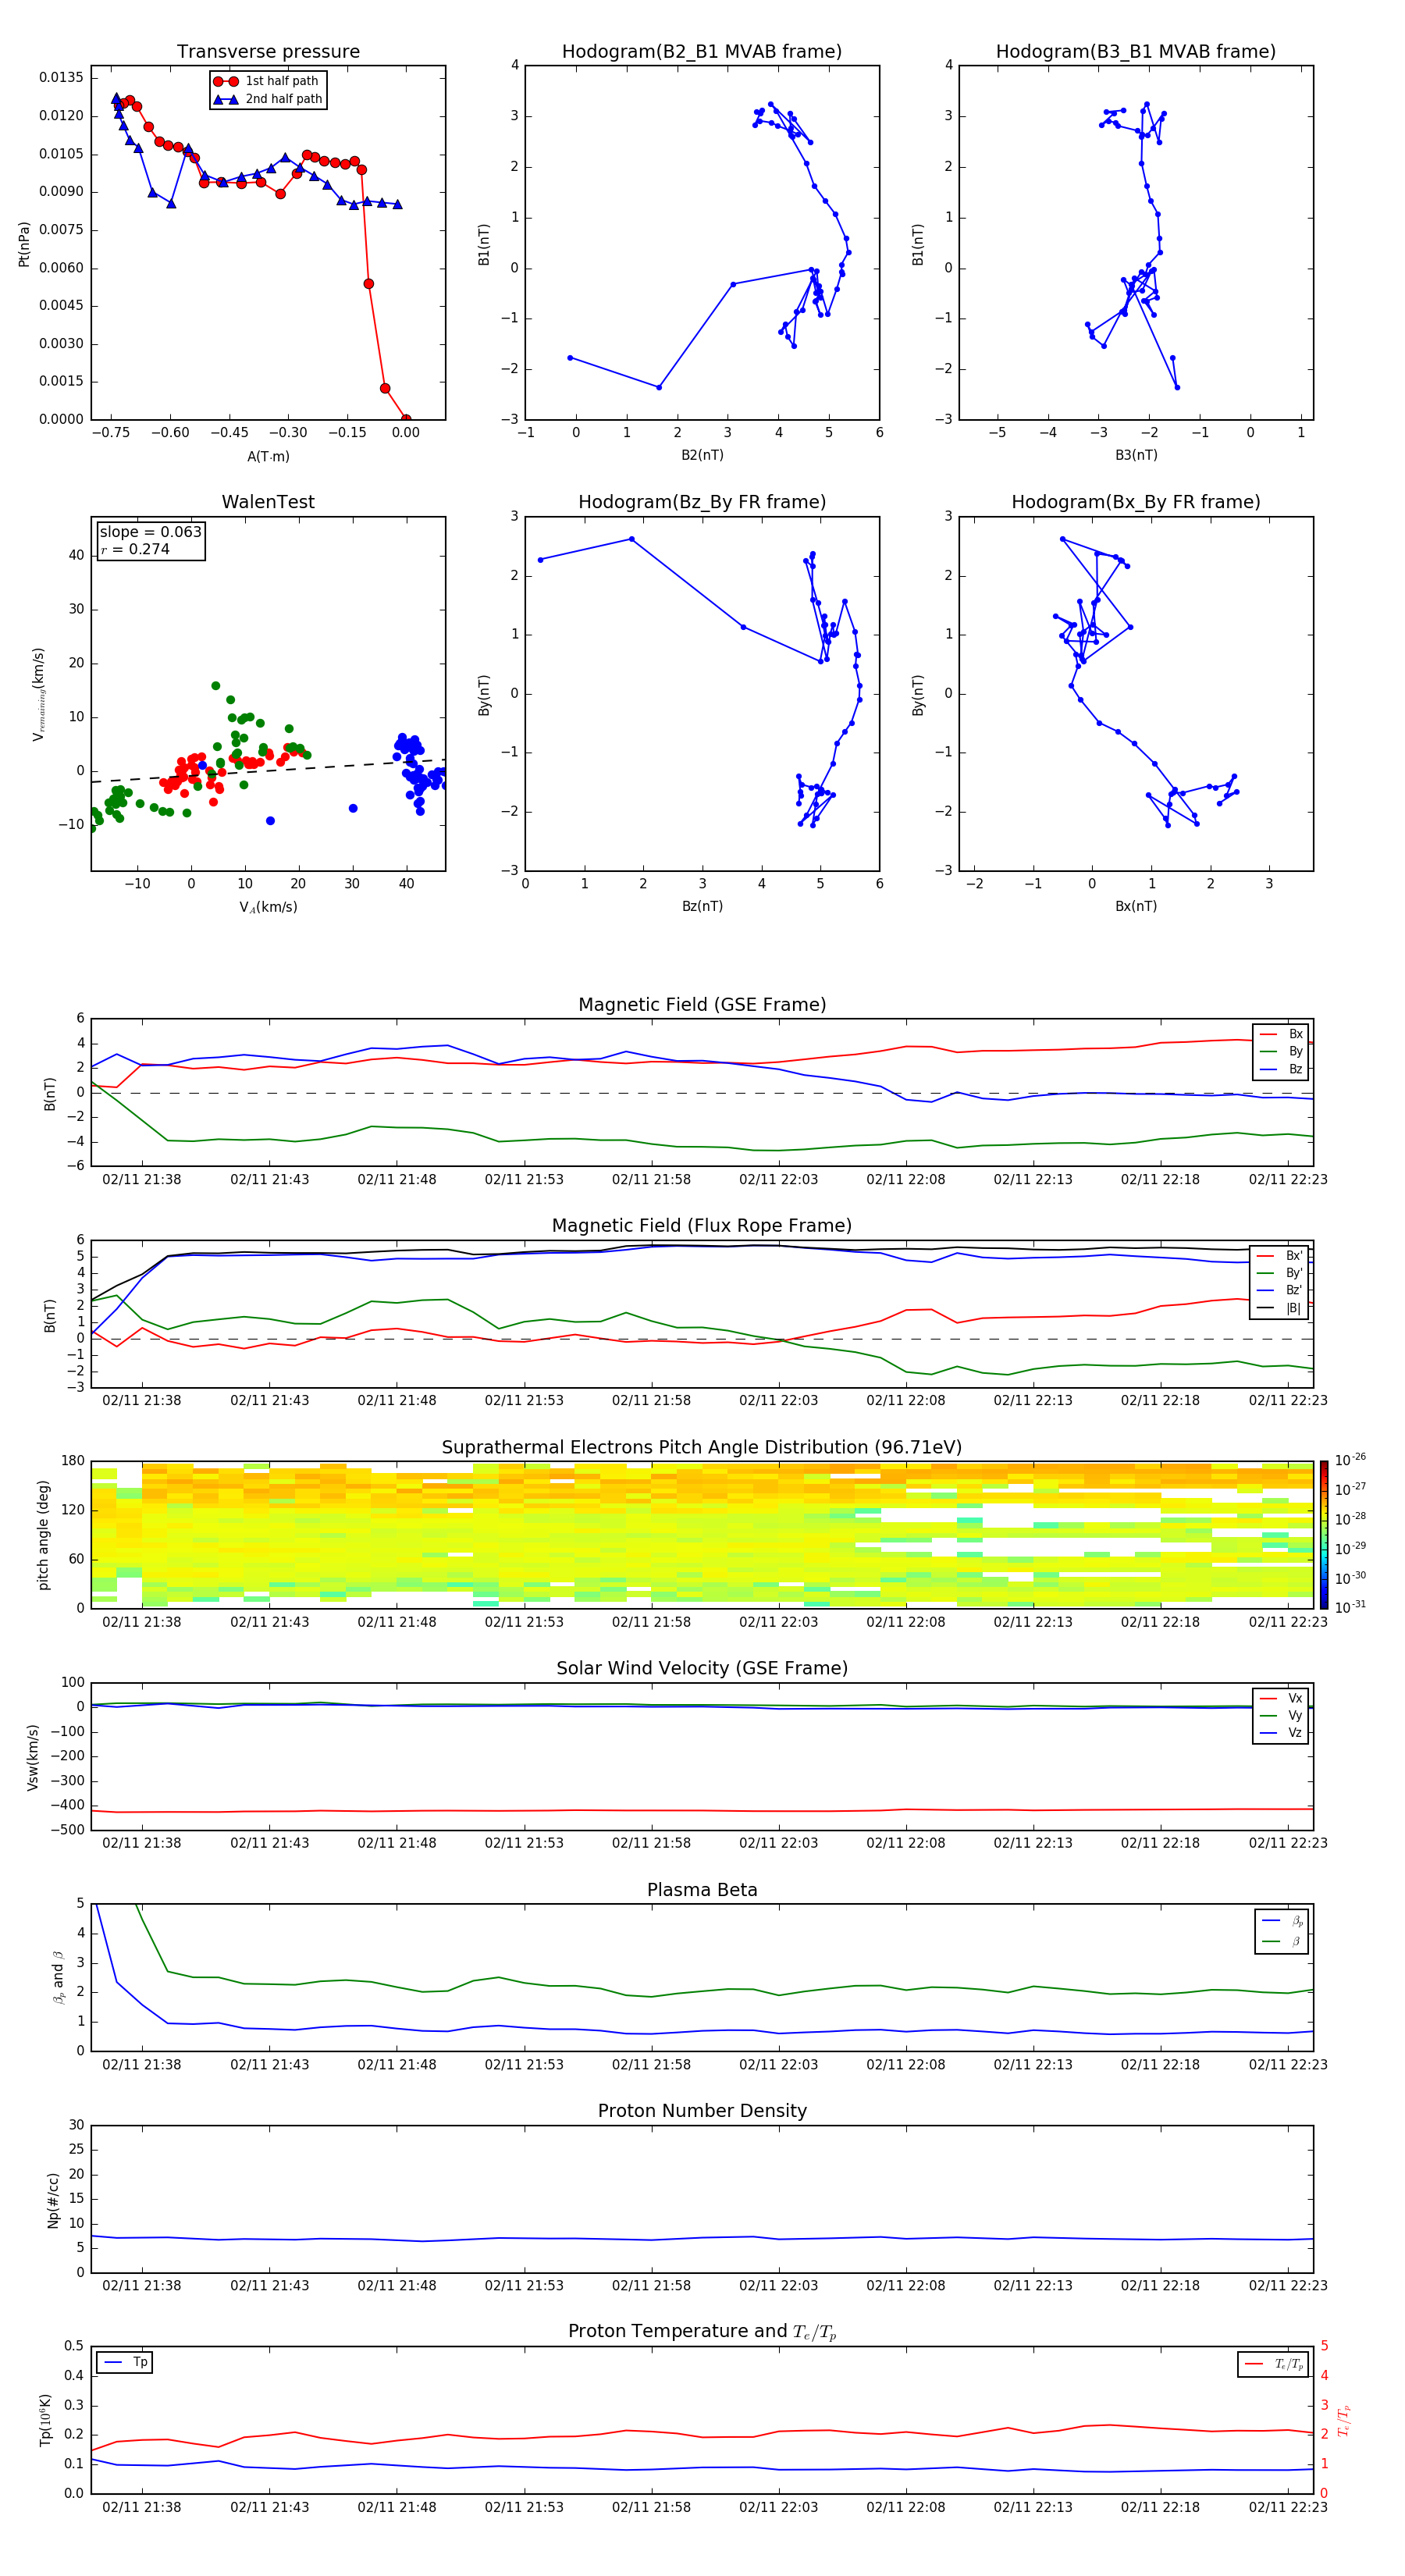Screen dimensions: 1405x2576
Task: Click the "Proton Number Density" title
Action: 702,2111
